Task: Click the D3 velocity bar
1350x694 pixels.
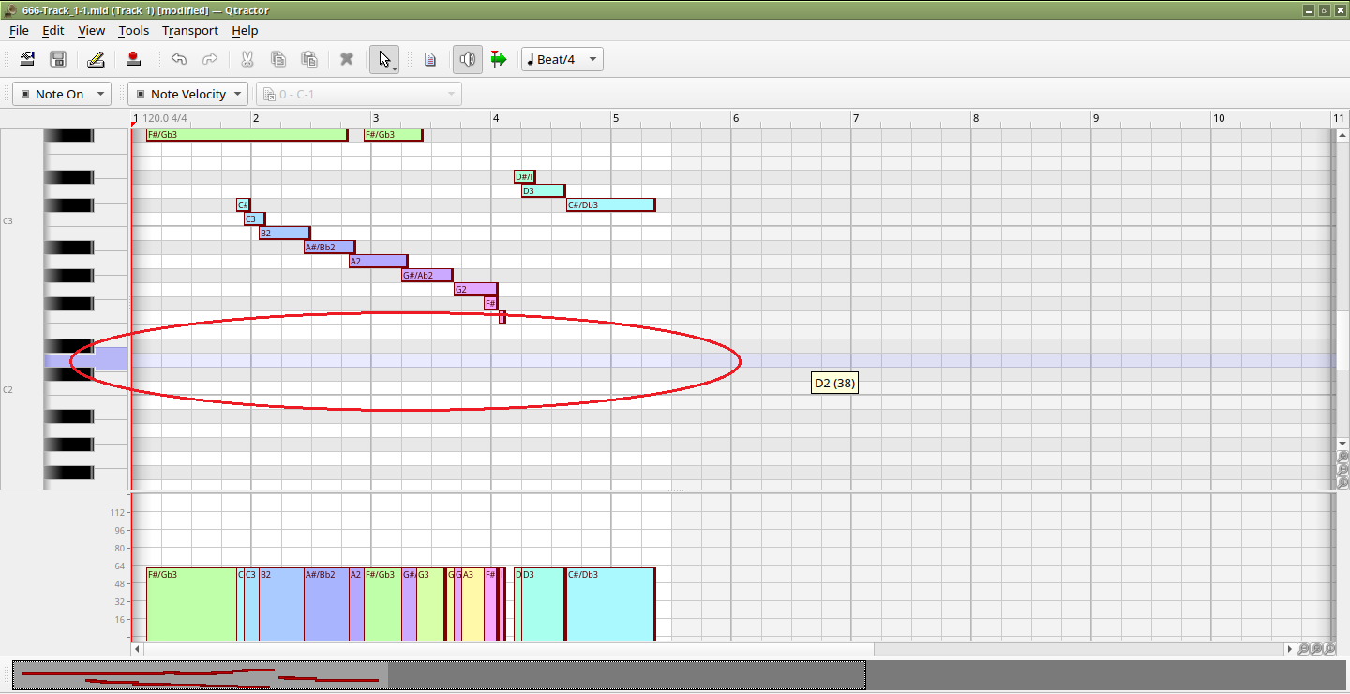Action: [544, 604]
